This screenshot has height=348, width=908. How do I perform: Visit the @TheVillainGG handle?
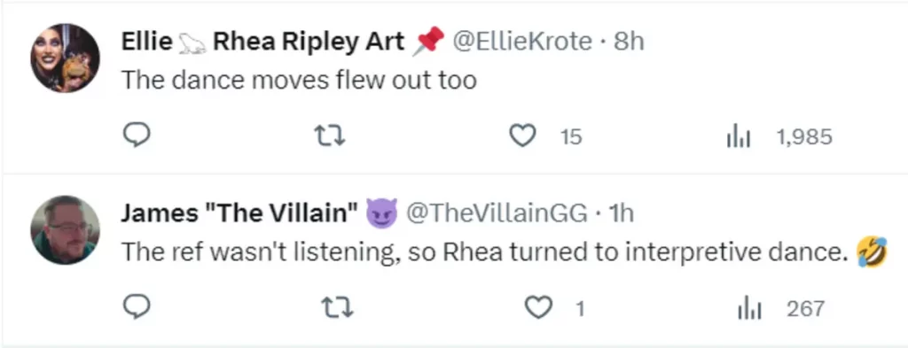coord(496,214)
